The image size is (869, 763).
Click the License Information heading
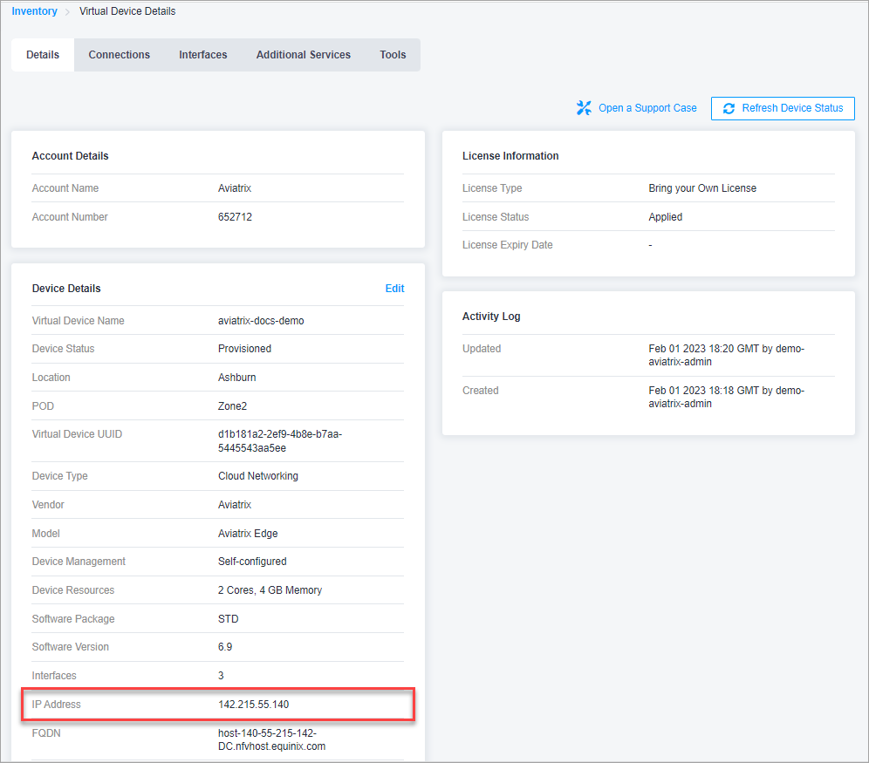coord(510,156)
